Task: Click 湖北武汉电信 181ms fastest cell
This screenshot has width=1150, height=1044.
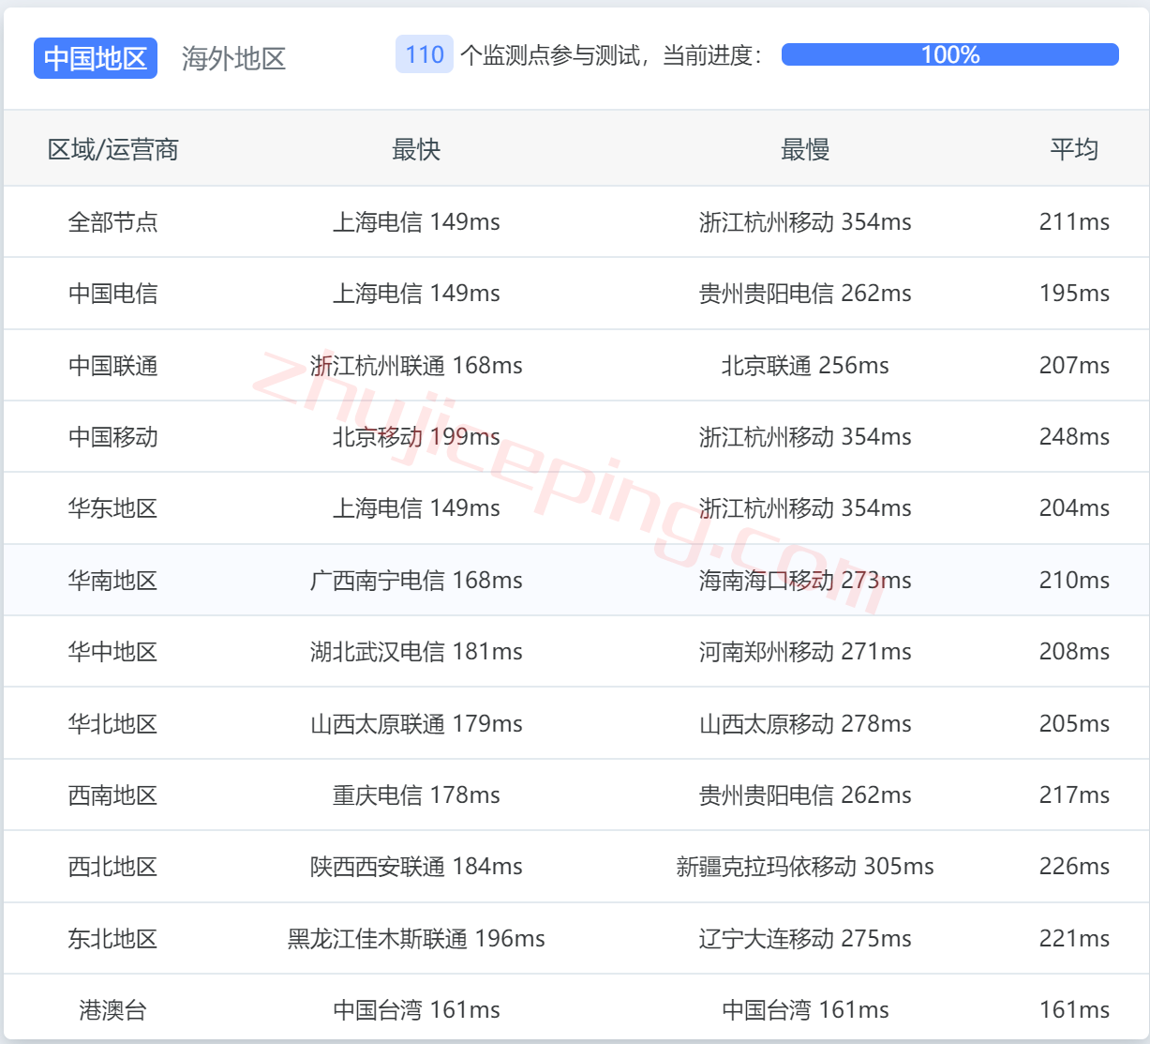Action: pyautogui.click(x=416, y=652)
